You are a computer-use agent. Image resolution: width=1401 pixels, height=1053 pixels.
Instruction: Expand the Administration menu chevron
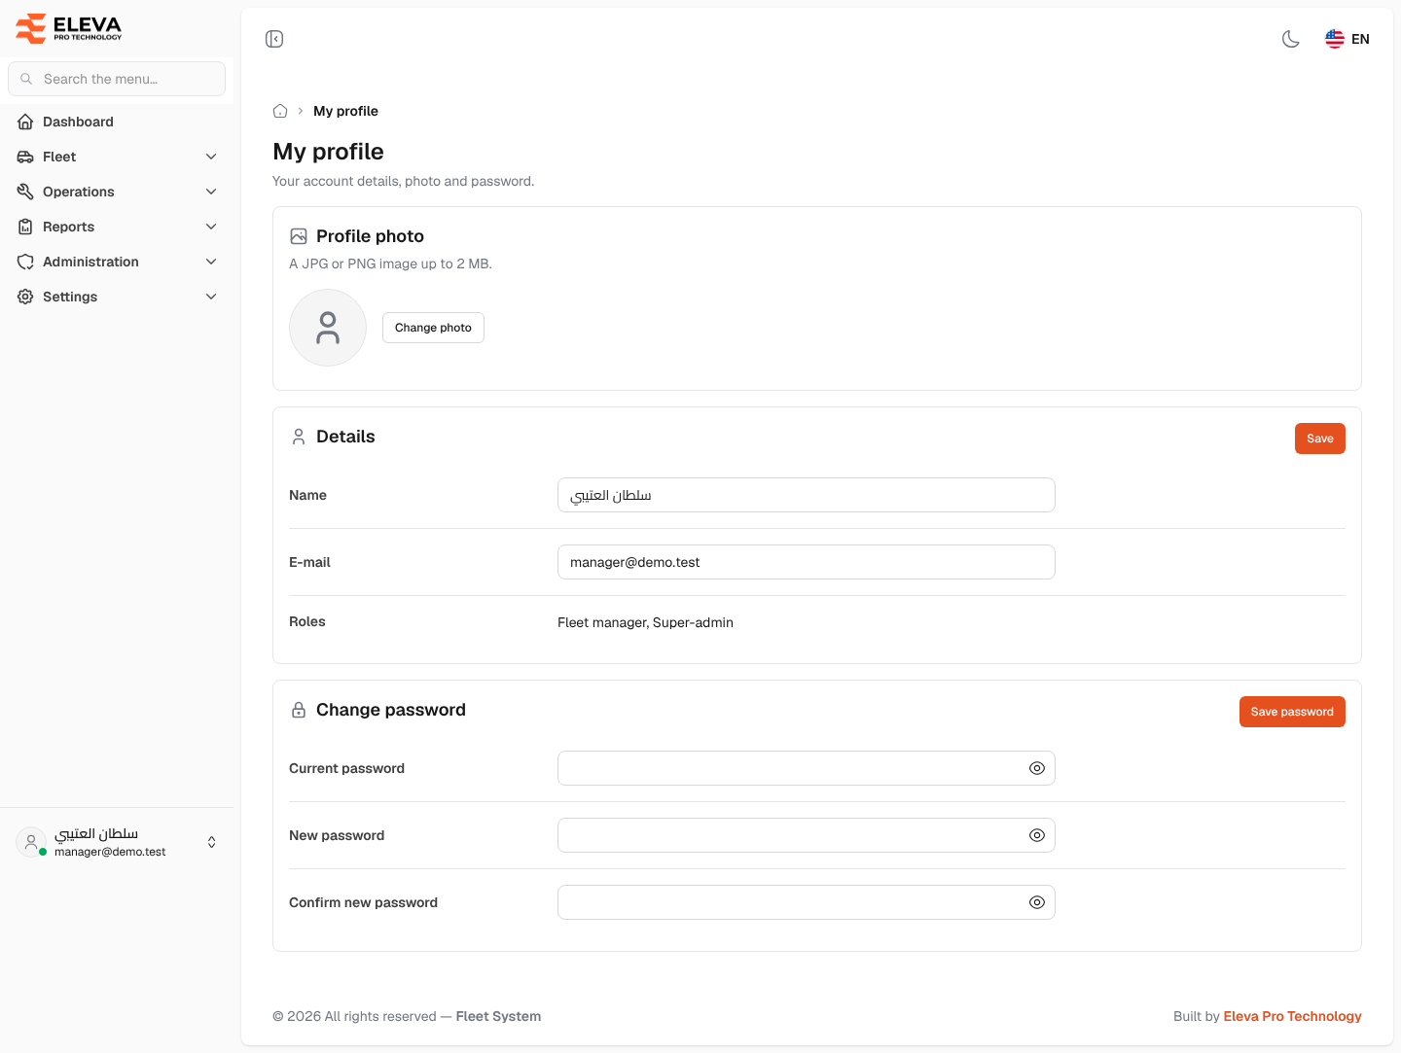(211, 262)
